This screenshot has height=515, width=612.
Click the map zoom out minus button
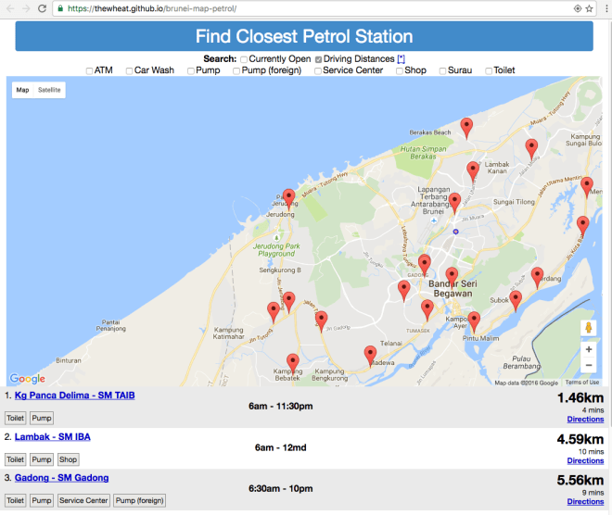[x=589, y=365]
